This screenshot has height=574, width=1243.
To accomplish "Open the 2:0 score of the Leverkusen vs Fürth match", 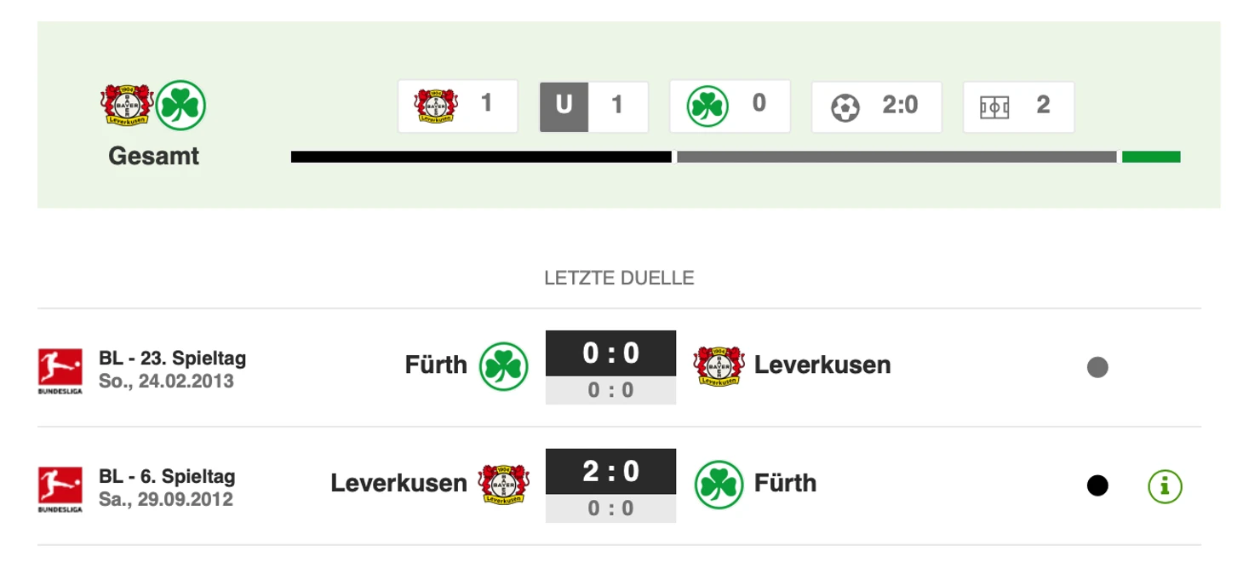I will 610,472.
